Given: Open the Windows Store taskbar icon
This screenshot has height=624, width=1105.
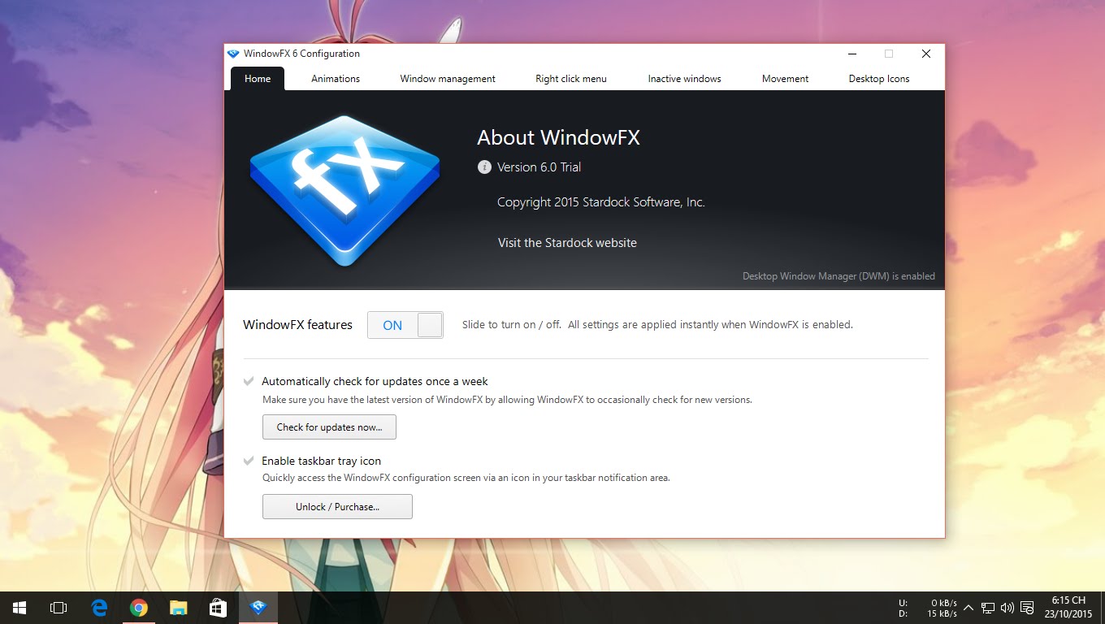Looking at the screenshot, I should [x=218, y=608].
